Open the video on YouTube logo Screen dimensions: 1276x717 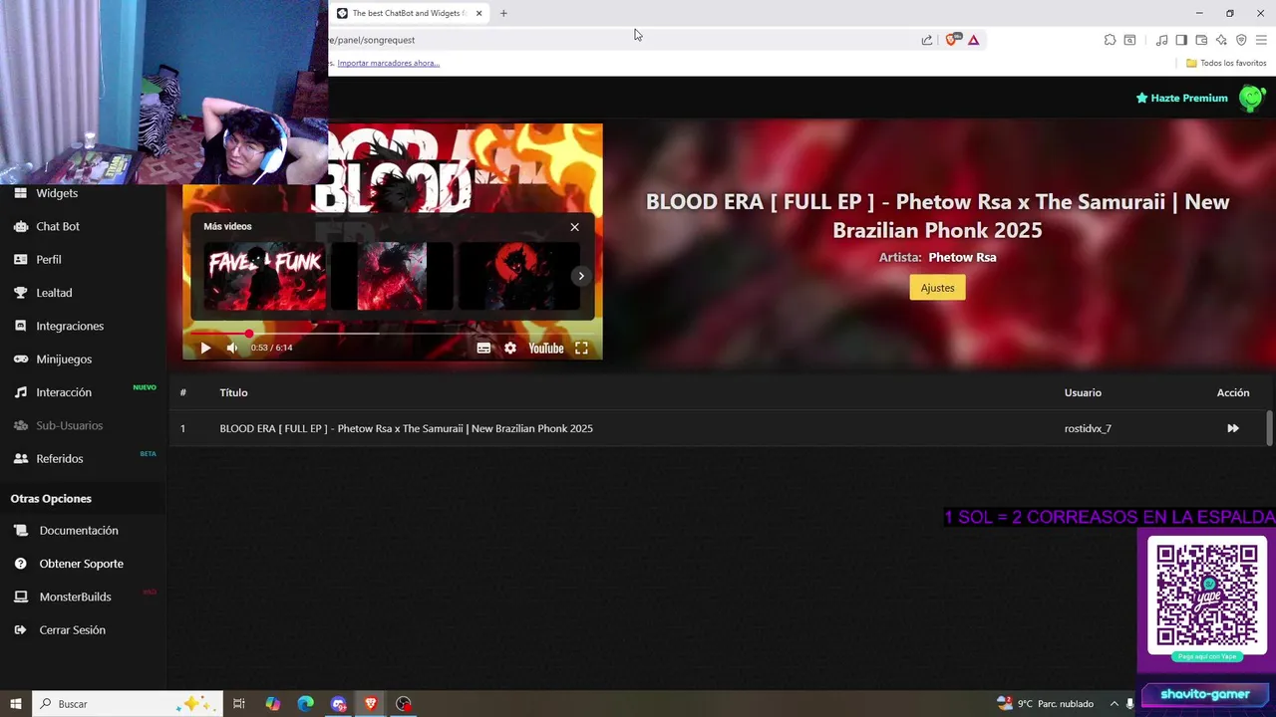tap(546, 348)
